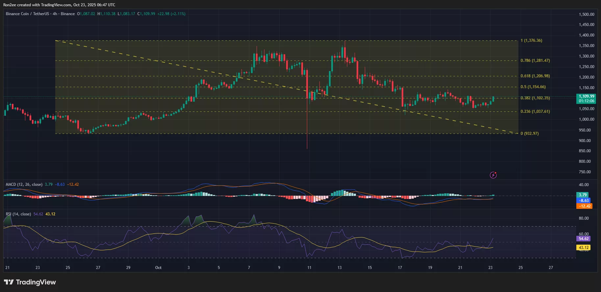Click the MACD (12, 26, close) indicator title
601x292 pixels.
click(24, 184)
